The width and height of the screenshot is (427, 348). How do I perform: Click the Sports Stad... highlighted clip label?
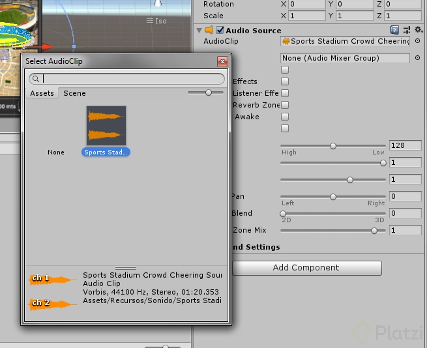click(106, 152)
